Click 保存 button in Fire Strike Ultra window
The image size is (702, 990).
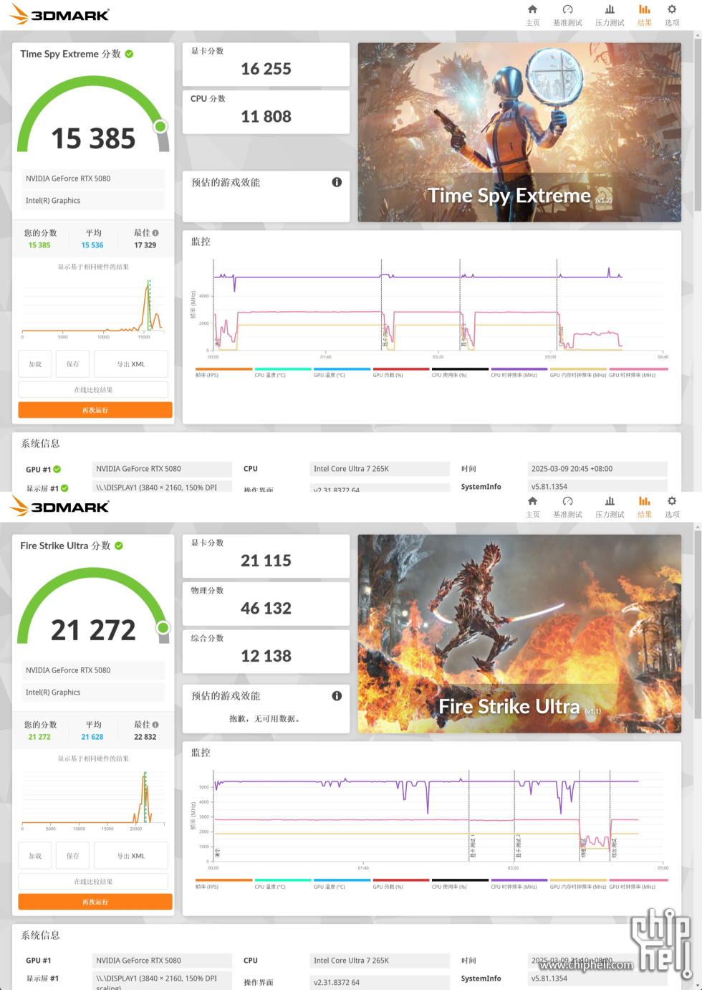(x=73, y=856)
